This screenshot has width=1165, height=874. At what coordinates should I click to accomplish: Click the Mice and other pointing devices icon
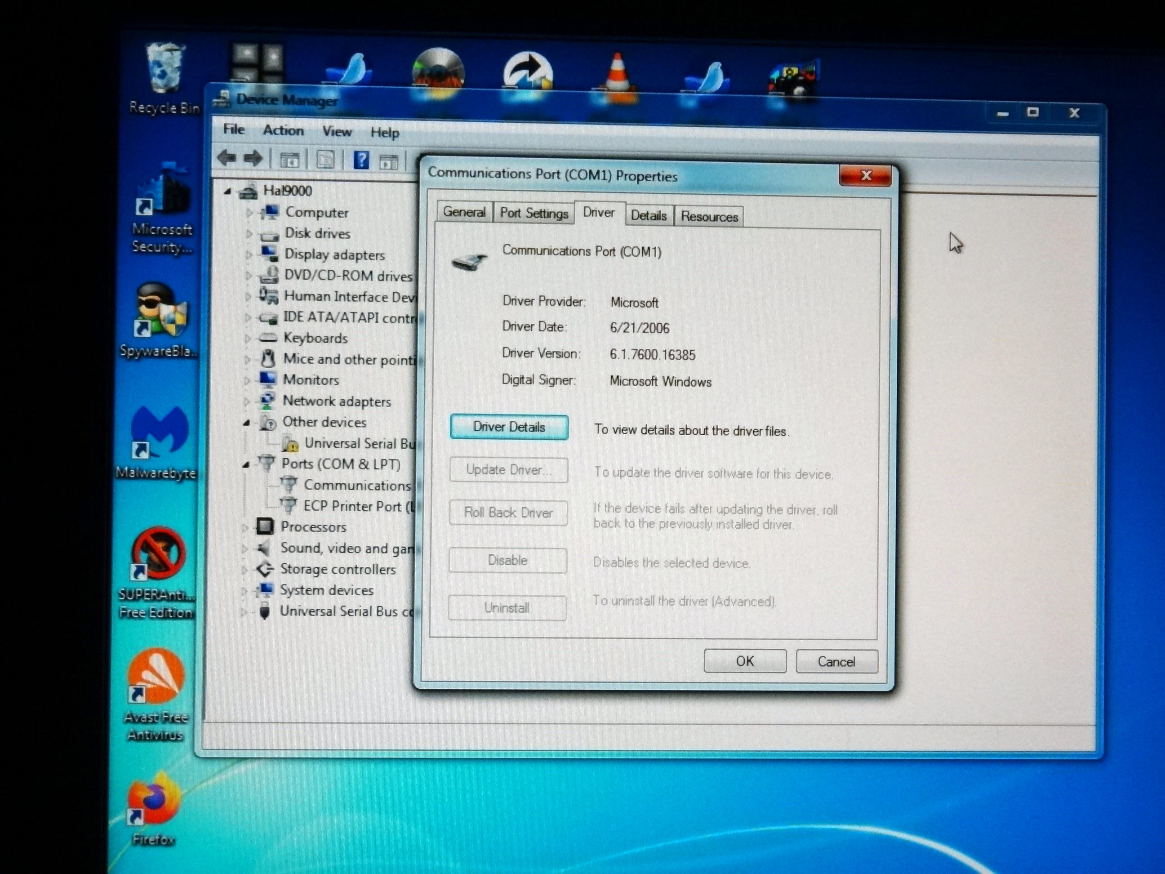tap(268, 358)
